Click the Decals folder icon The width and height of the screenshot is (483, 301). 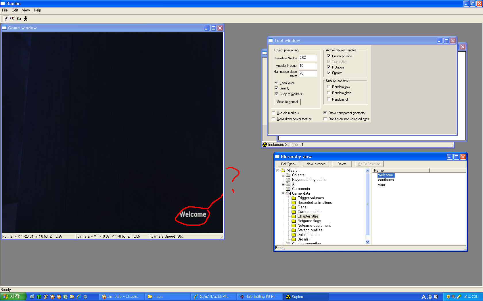pos(294,239)
